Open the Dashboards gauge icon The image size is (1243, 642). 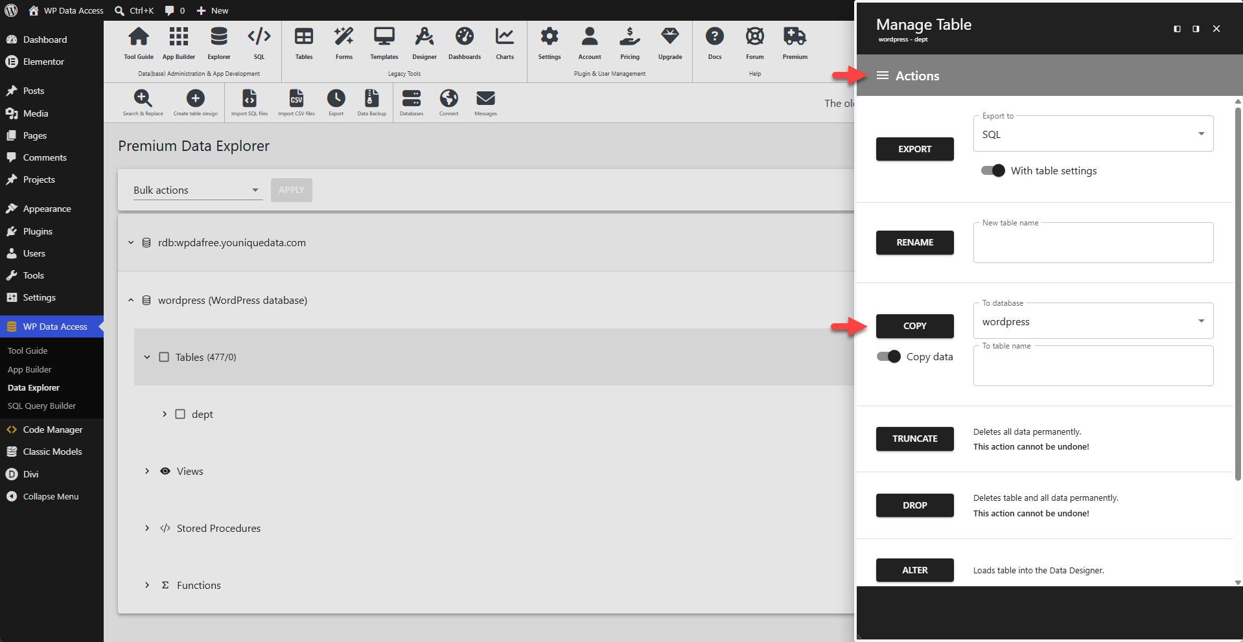(465, 37)
